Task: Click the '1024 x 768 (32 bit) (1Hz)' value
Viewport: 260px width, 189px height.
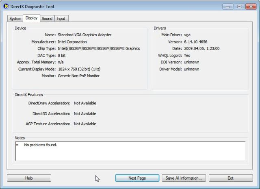Action: click(x=79, y=69)
